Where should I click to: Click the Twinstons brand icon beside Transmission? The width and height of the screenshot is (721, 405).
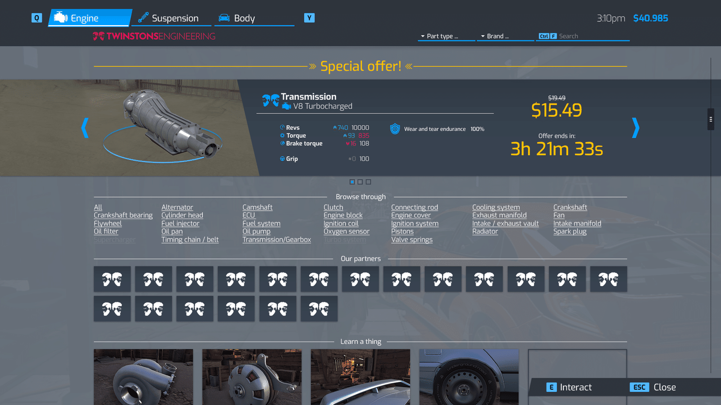click(271, 100)
